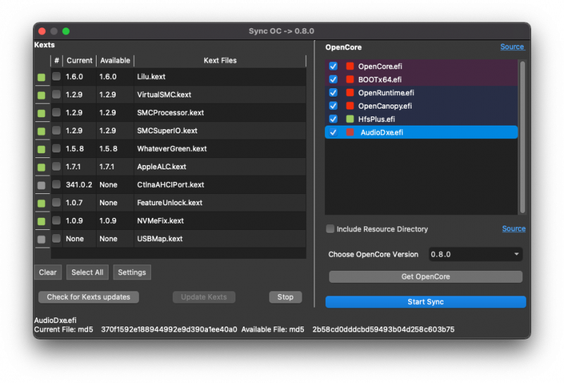Image resolution: width=564 pixels, height=383 pixels.
Task: Click the green status icon for WhateverGreen.kext
Action: (42, 150)
